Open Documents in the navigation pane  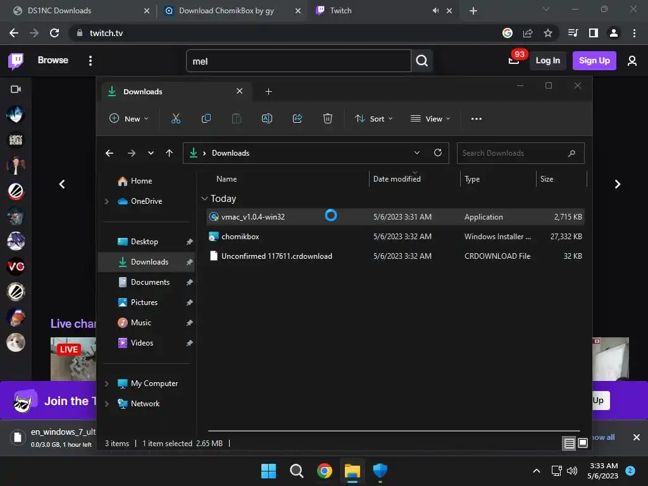[x=150, y=282]
